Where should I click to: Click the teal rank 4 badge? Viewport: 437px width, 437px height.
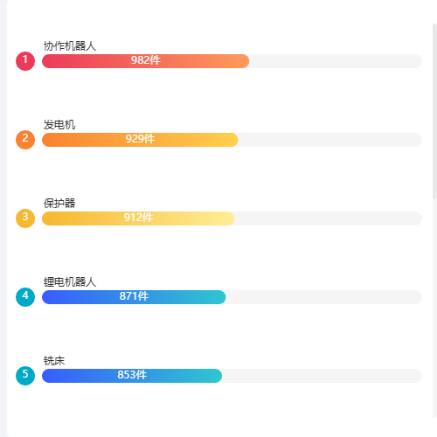coord(25,297)
